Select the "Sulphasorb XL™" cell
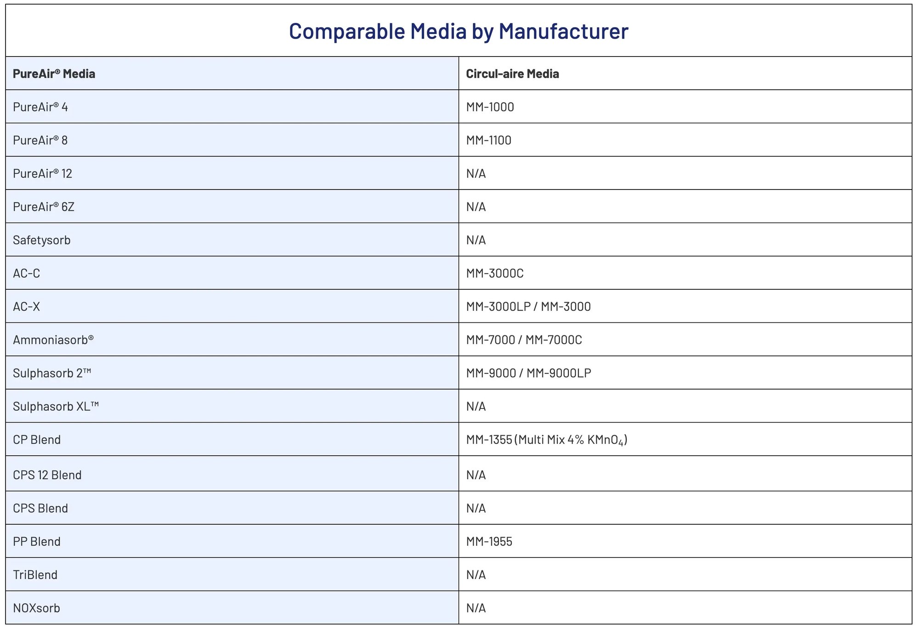This screenshot has height=631, width=919. (56, 407)
